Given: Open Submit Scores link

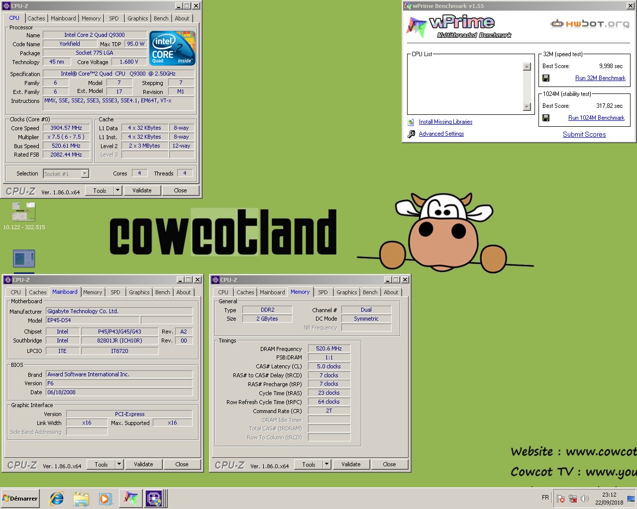Looking at the screenshot, I should (584, 134).
